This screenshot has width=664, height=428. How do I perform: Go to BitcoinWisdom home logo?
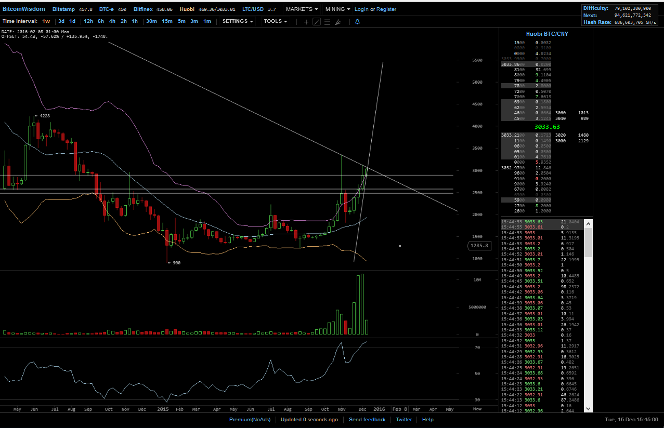(24, 9)
